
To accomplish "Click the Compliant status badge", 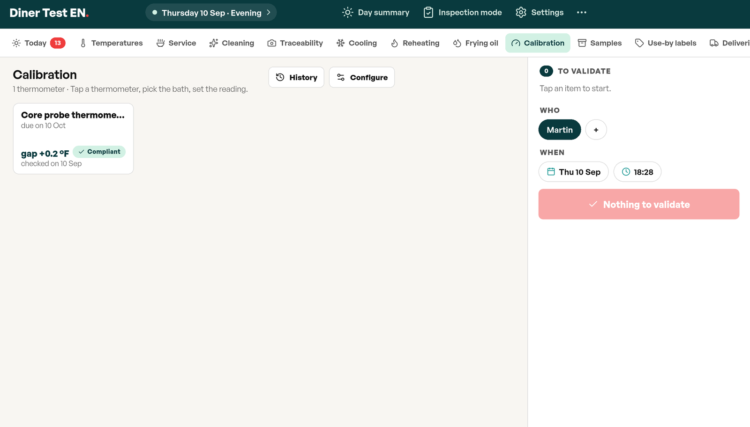I will (99, 152).
